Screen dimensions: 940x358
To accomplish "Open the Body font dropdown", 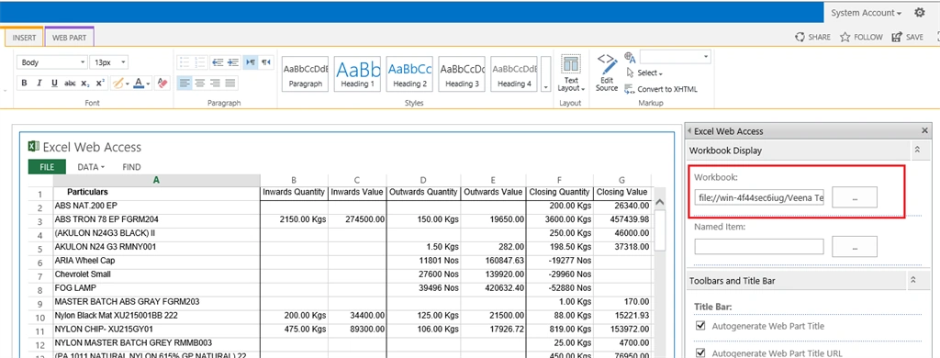I will pos(52,62).
